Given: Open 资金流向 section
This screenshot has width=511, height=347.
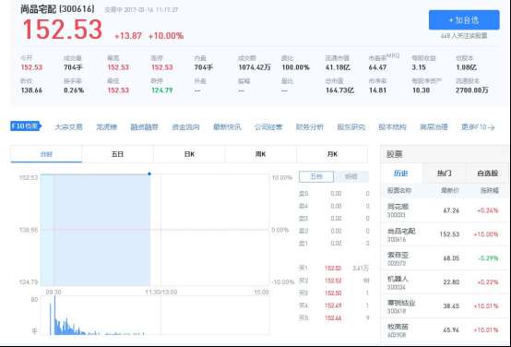Looking at the screenshot, I should point(185,126).
